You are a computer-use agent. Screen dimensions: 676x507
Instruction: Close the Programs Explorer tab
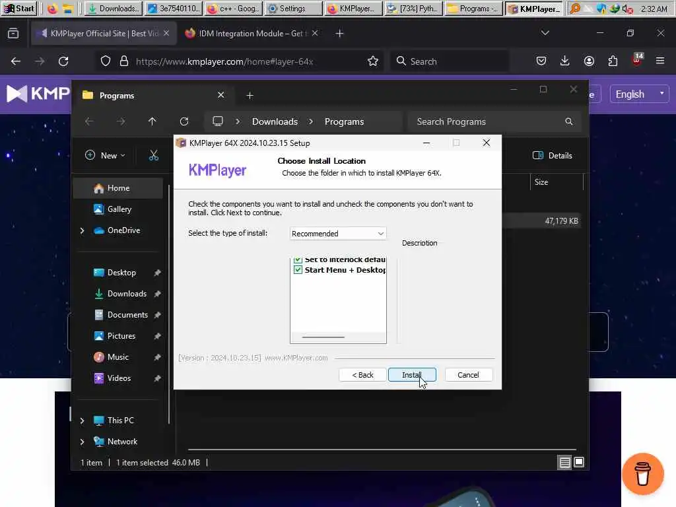tap(220, 95)
